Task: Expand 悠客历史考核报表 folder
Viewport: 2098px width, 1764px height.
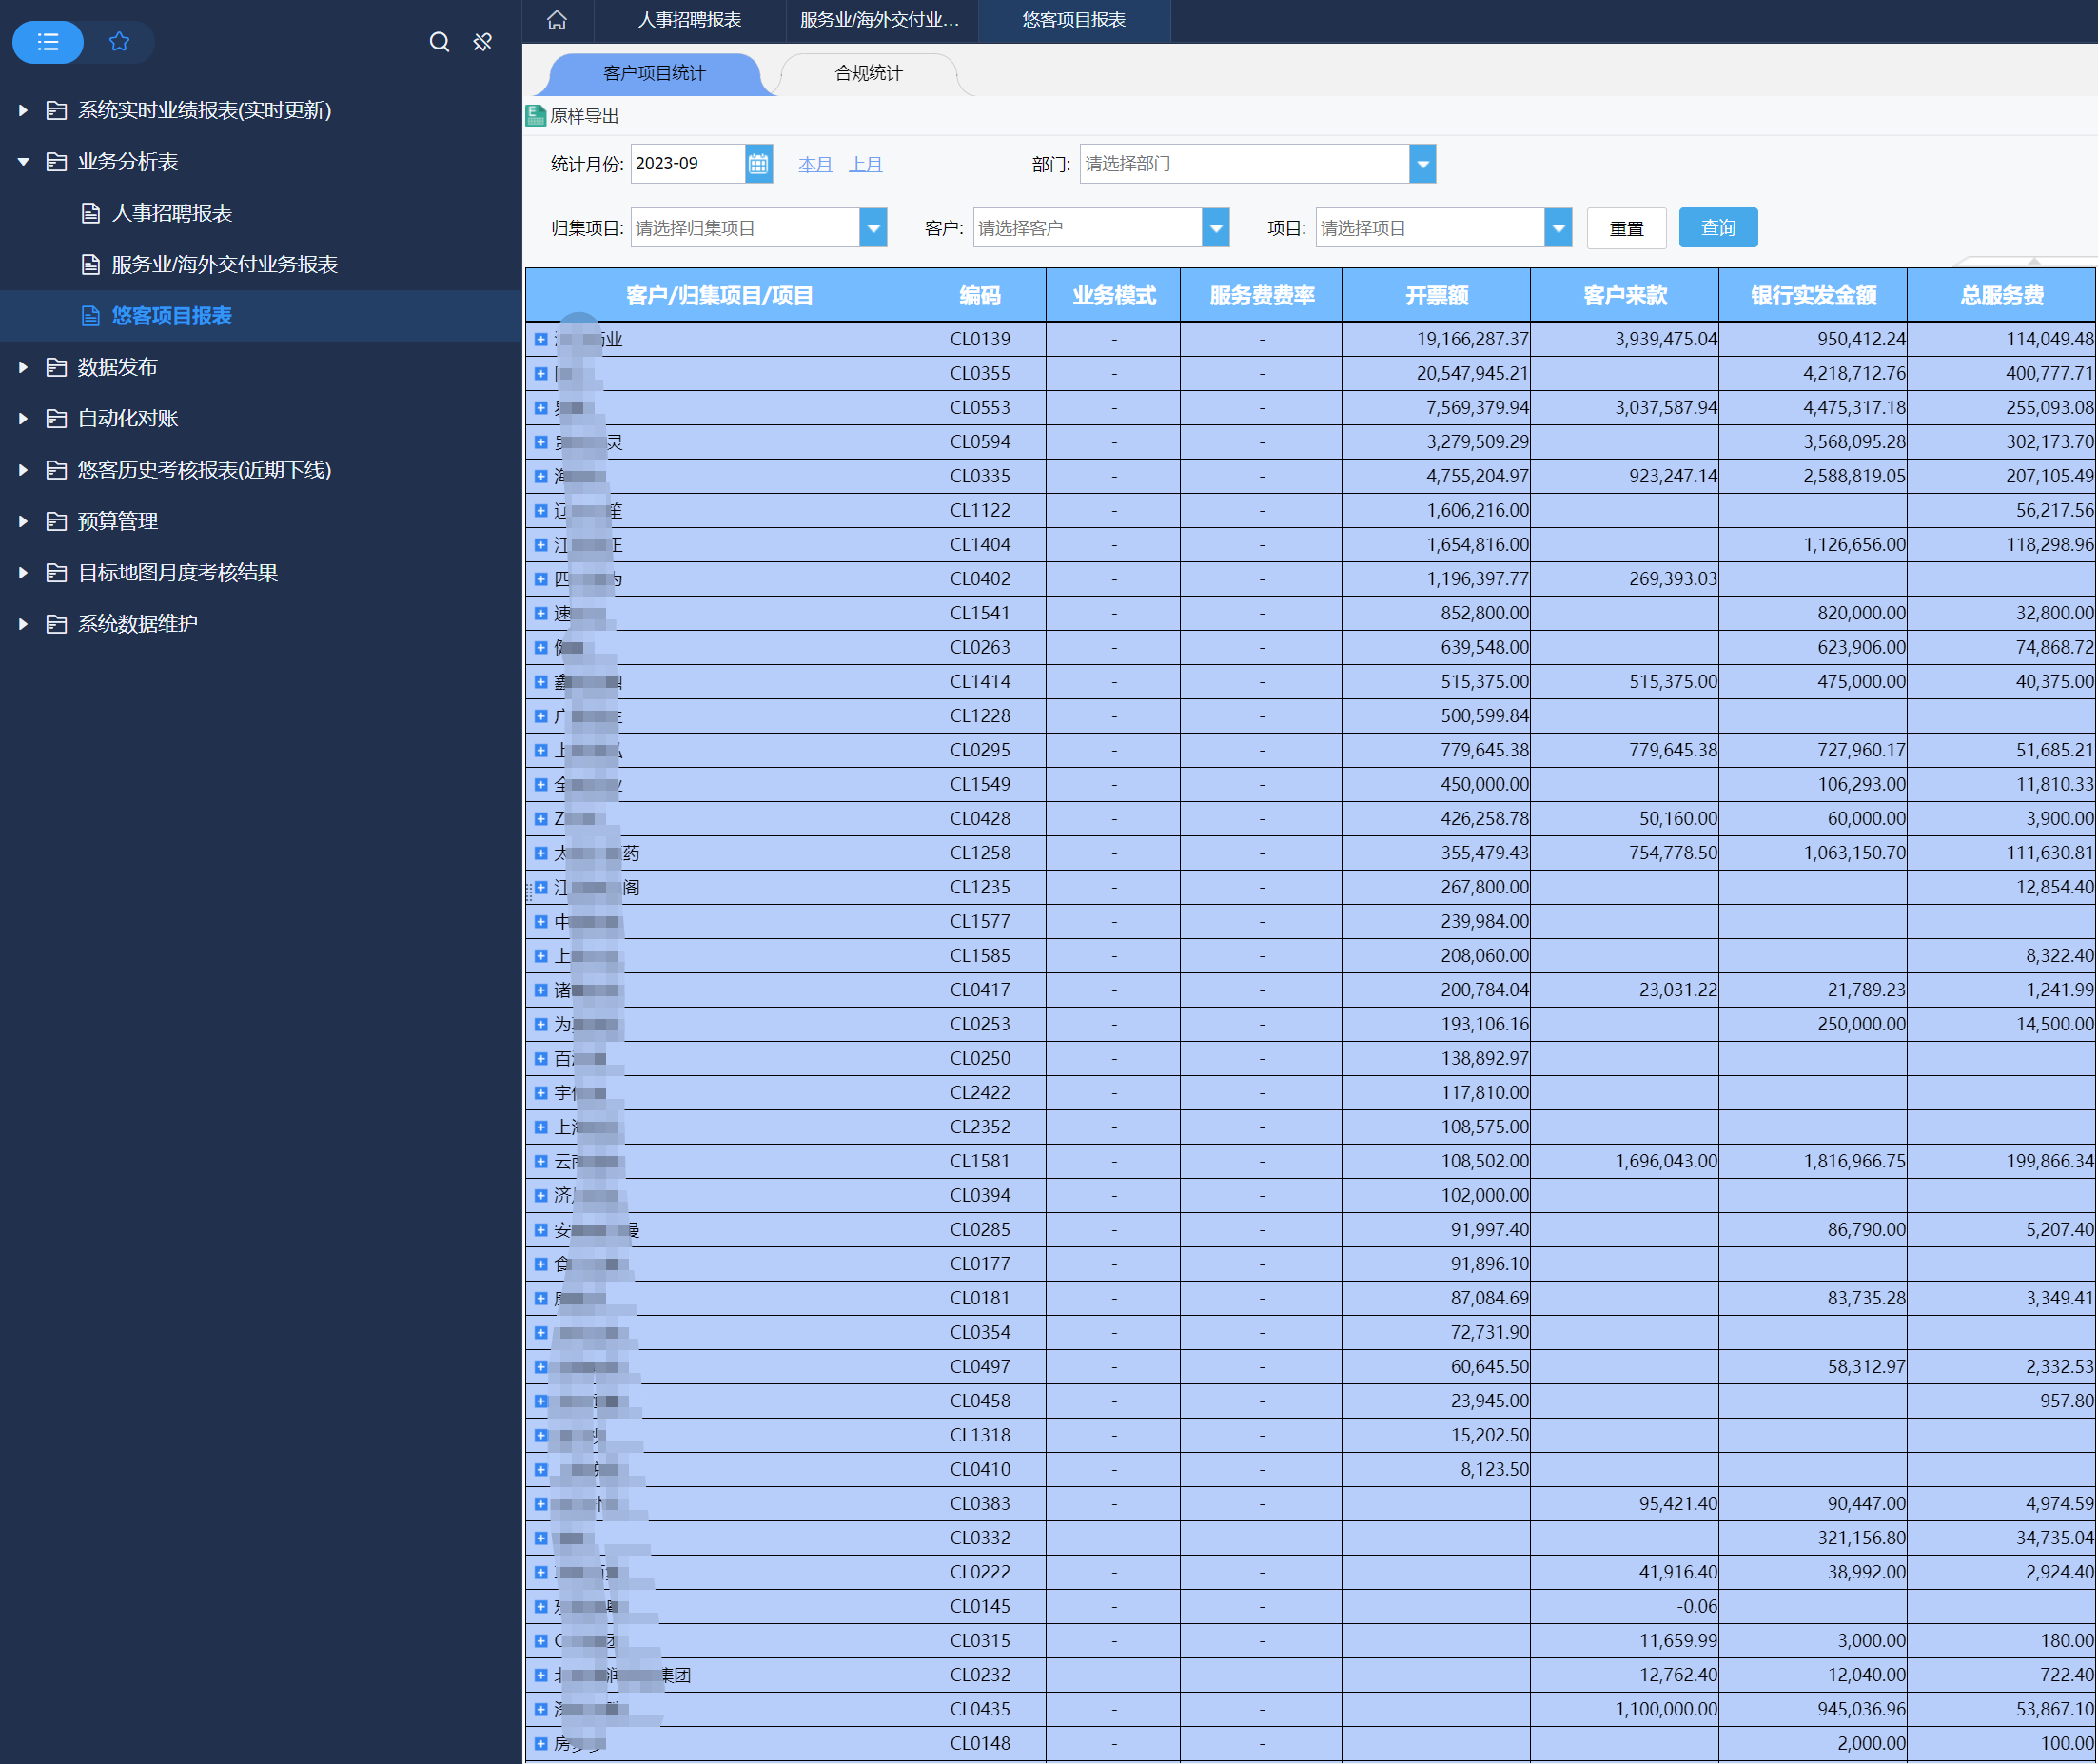Action: [23, 470]
